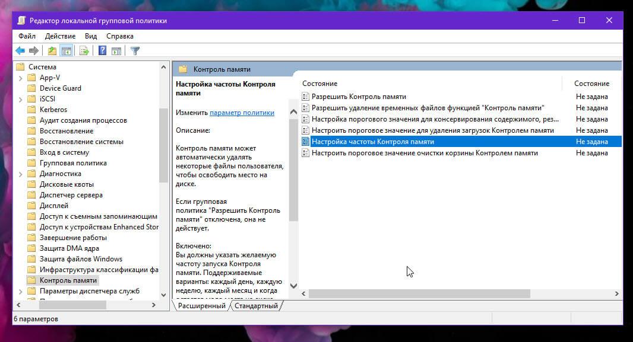Open the Вид menu
Image resolution: width=633 pixels, height=342 pixels.
pyautogui.click(x=91, y=36)
